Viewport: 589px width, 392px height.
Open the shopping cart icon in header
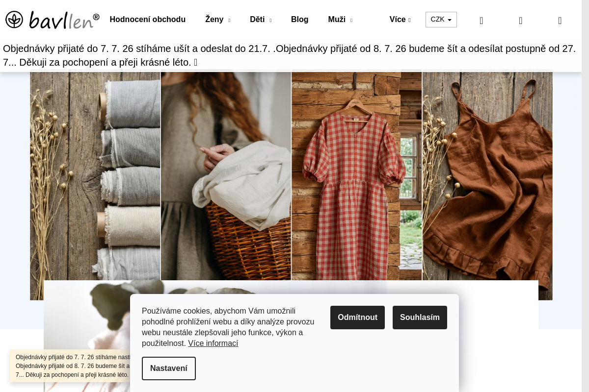pyautogui.click(x=560, y=20)
